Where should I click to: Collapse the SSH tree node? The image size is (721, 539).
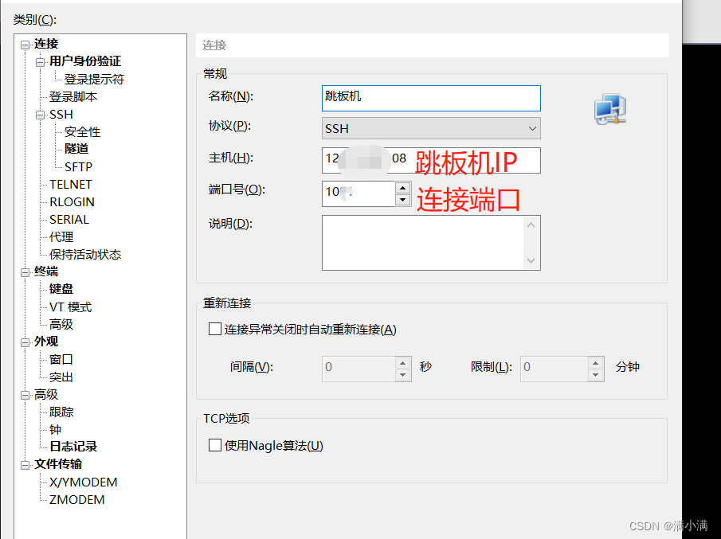(x=41, y=115)
